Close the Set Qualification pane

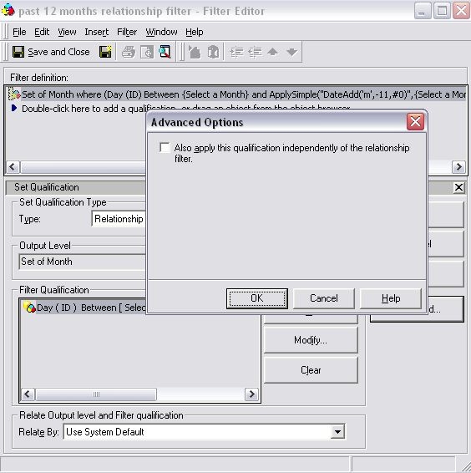click(458, 187)
